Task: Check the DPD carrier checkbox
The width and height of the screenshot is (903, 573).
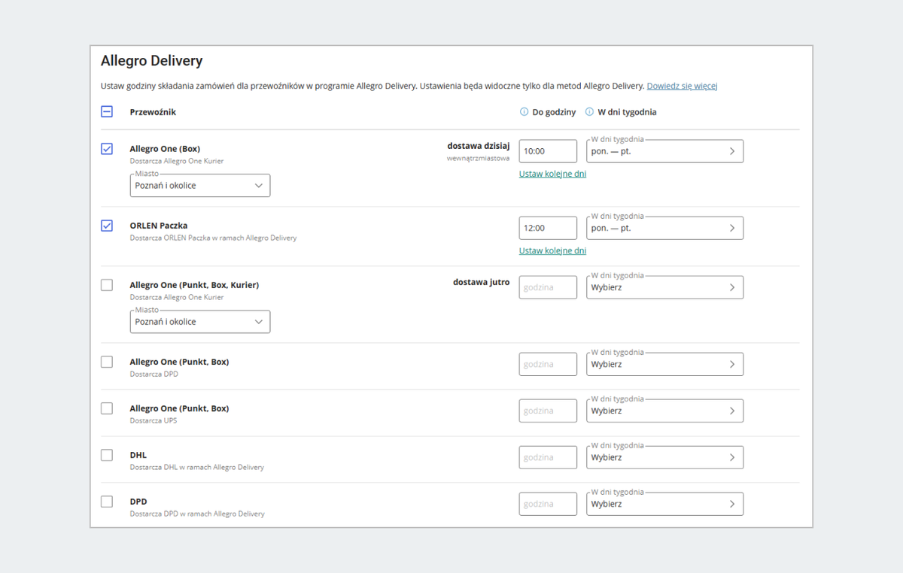Action: pos(107,502)
